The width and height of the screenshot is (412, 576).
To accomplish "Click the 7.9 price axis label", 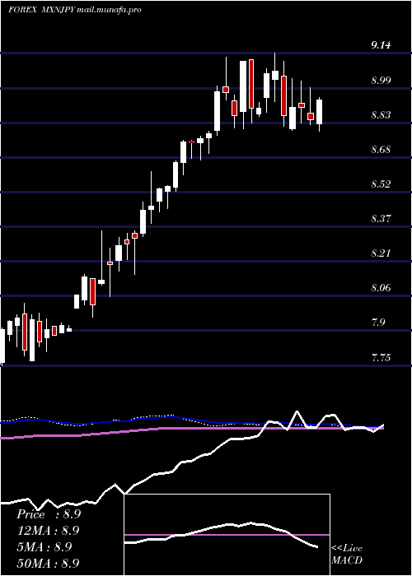I will (x=378, y=323).
